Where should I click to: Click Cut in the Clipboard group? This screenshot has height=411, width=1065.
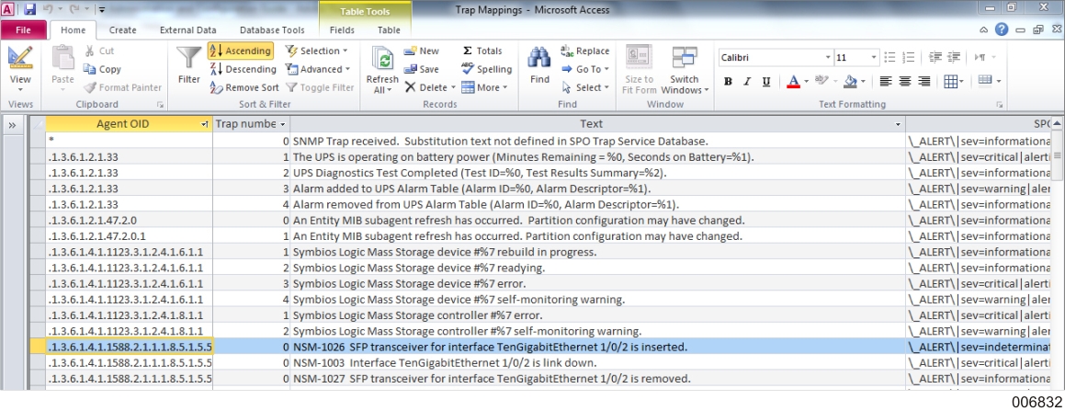point(99,51)
